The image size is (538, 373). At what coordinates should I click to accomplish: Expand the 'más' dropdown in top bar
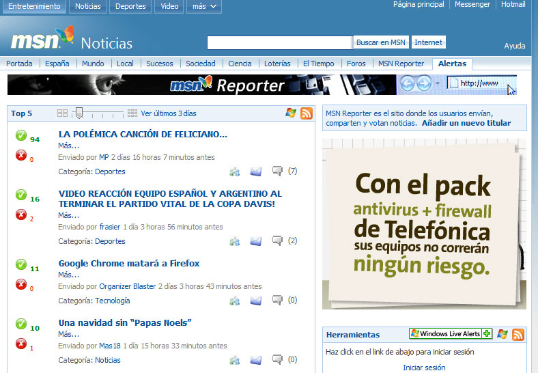pos(203,7)
